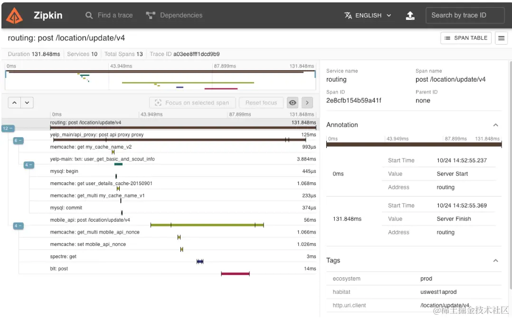
Task: Collapse the Annotation section
Action: click(496, 125)
